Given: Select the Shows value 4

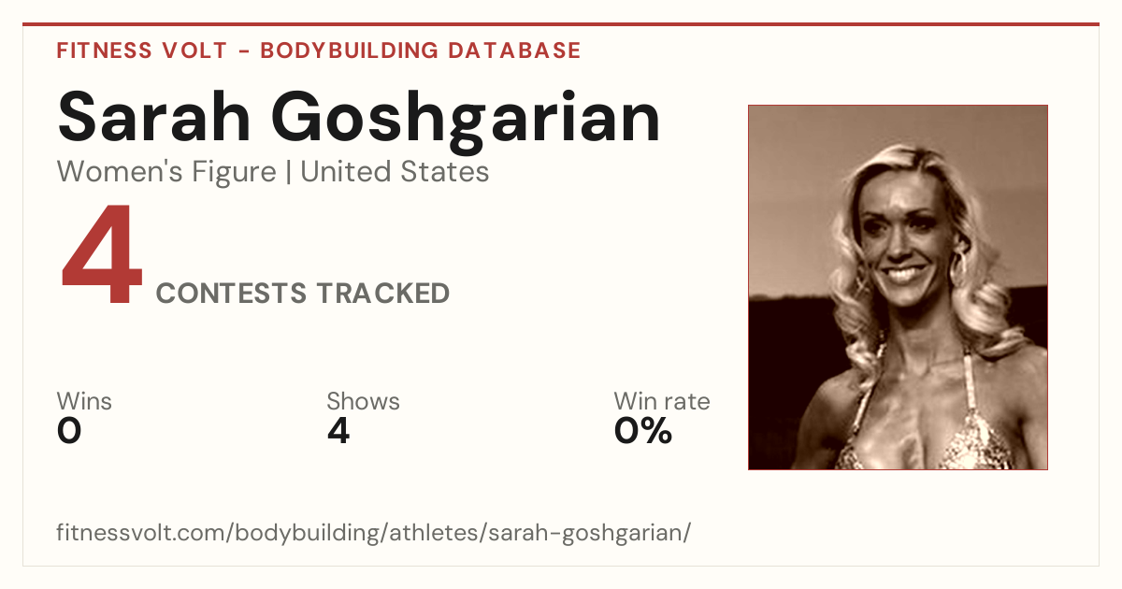Looking at the screenshot, I should 338,431.
